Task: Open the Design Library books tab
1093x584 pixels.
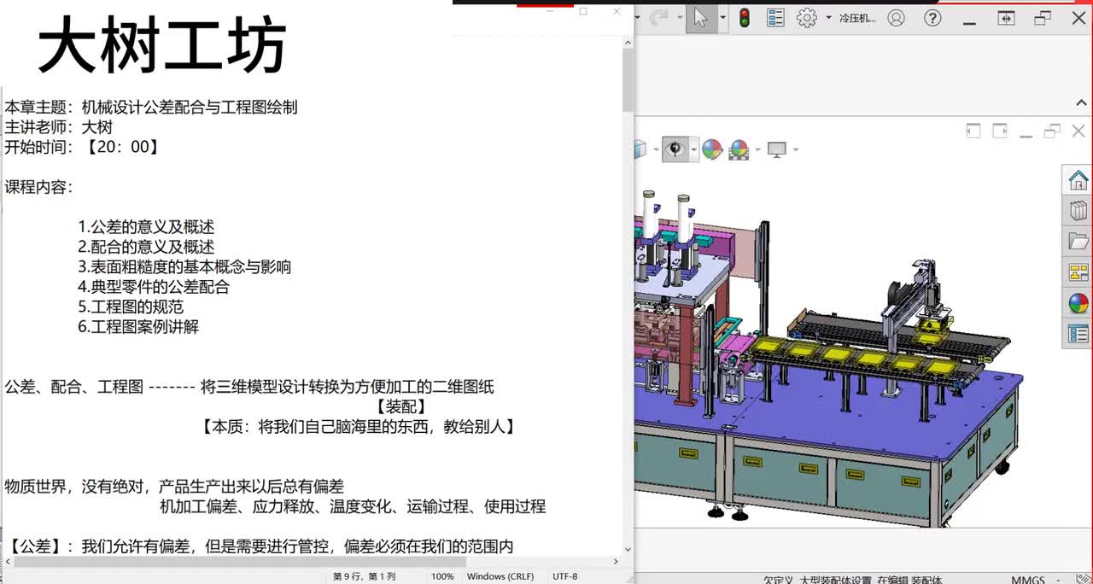Action: tap(1078, 211)
